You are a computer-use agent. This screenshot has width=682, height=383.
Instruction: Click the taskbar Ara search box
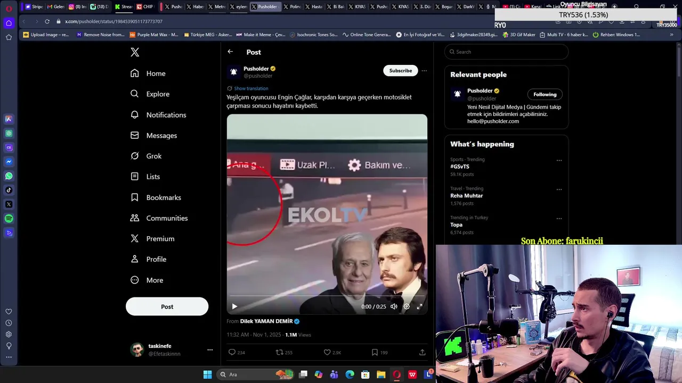click(x=256, y=374)
